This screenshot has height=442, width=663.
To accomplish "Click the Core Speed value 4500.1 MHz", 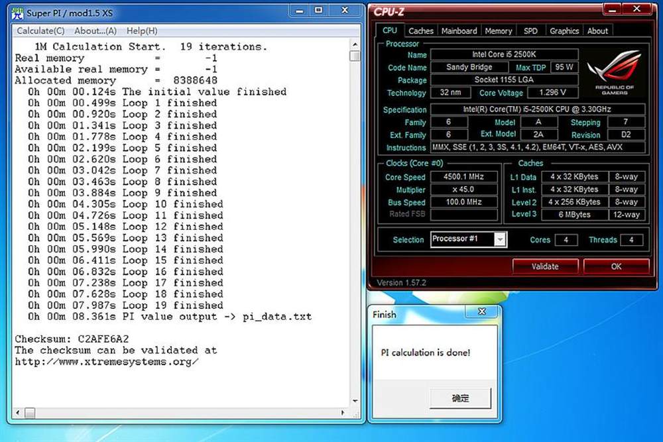I will pos(463,177).
